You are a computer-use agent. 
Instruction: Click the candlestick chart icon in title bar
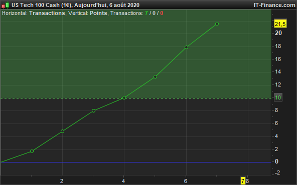click(6, 5)
